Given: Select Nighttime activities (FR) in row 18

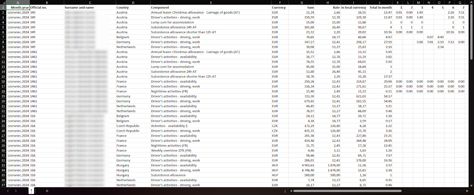Looking at the screenshot, I should [x=211, y=91].
